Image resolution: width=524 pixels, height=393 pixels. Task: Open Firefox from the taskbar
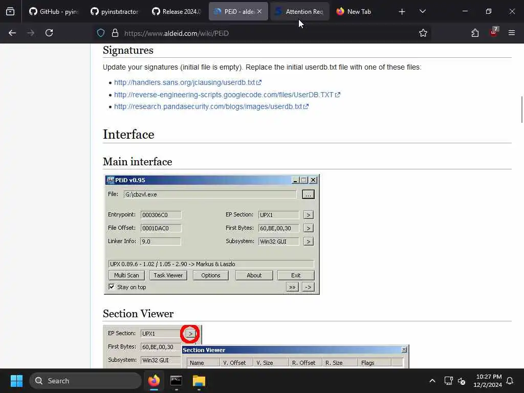(x=154, y=381)
